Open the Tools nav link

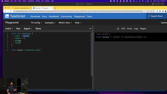pyautogui.click(x=89, y=16)
